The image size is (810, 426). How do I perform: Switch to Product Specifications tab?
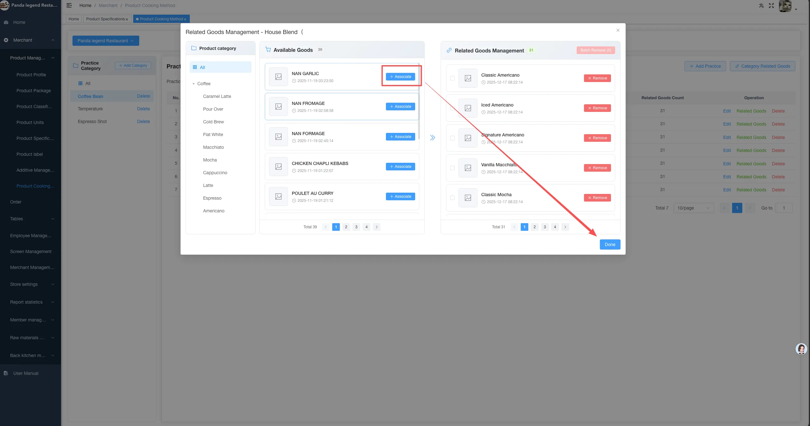click(x=105, y=19)
